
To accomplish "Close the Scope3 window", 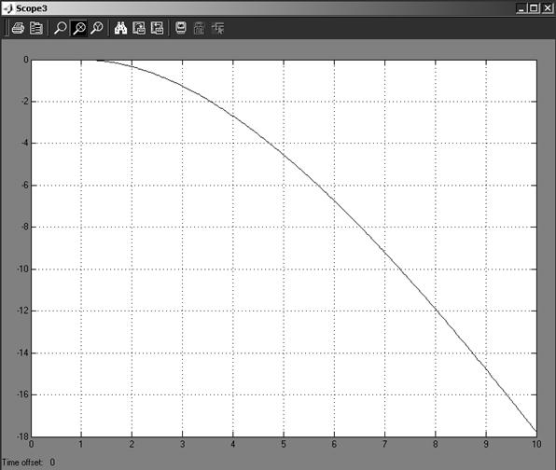I will point(547,8).
